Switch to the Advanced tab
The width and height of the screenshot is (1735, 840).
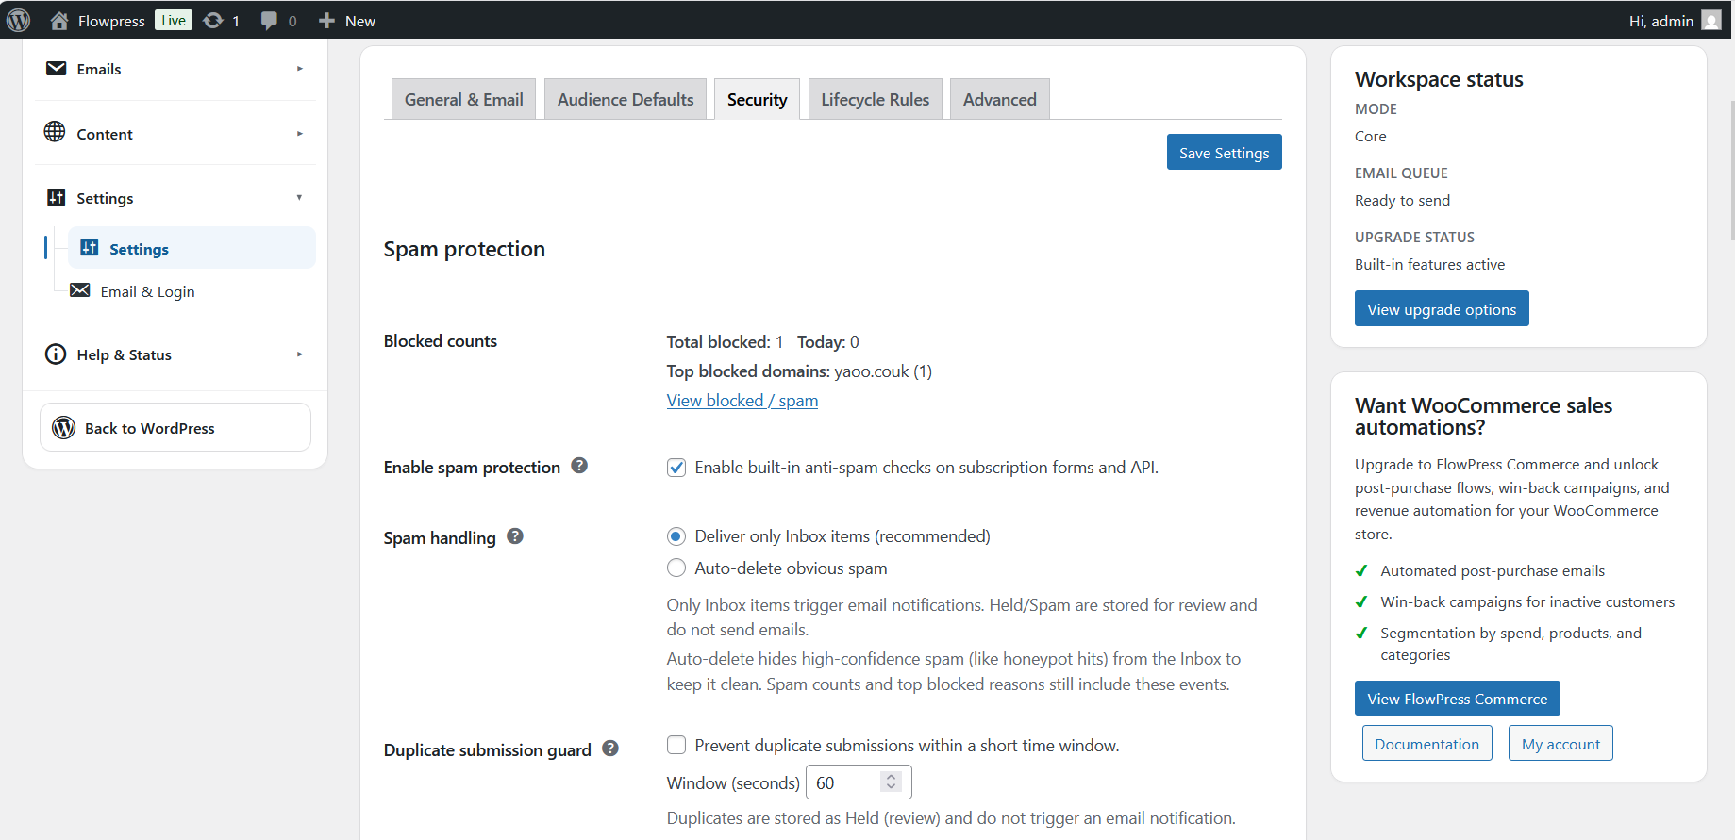tap(1000, 99)
